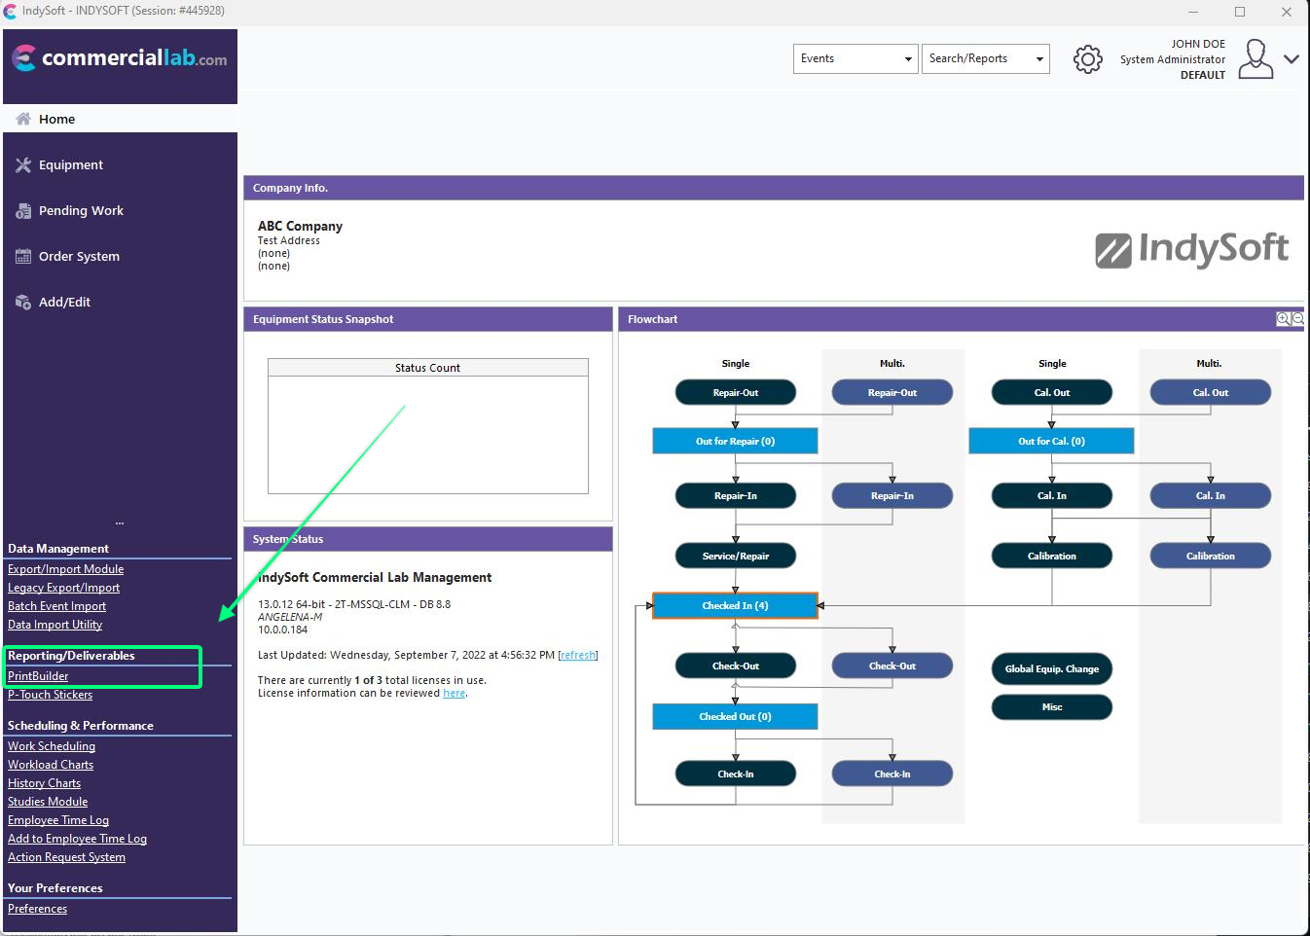The width and height of the screenshot is (1310, 936).
Task: Open license information via the here link
Action: 454,694
